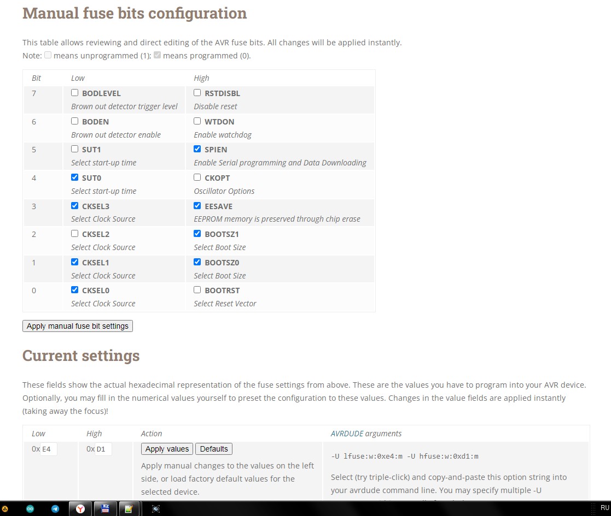This screenshot has width=611, height=516.
Task: Open the notepad app in taskbar
Action: pos(129,509)
